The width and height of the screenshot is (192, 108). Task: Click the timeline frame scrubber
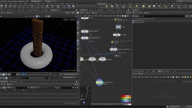[21, 73]
